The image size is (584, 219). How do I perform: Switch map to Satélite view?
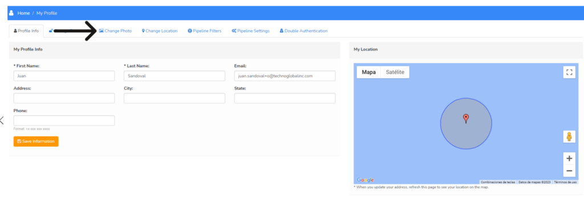(395, 72)
